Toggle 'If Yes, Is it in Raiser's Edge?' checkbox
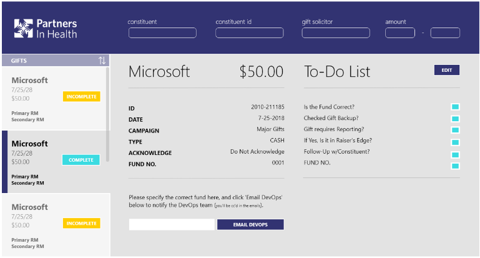This screenshot has height=258, width=480. pyautogui.click(x=455, y=142)
